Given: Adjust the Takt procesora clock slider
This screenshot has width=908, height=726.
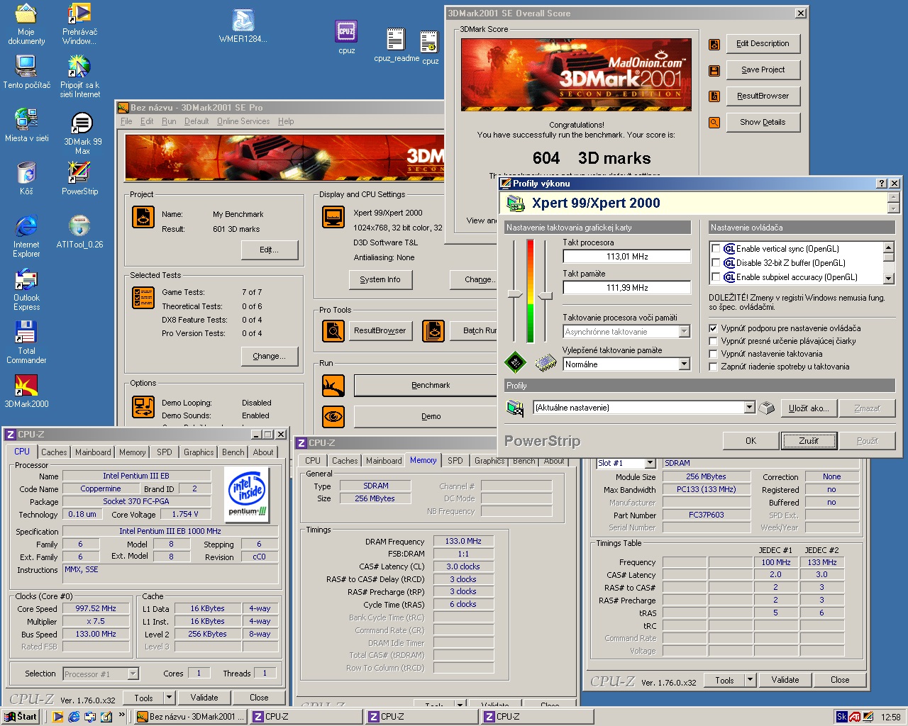Looking at the screenshot, I should tap(515, 294).
